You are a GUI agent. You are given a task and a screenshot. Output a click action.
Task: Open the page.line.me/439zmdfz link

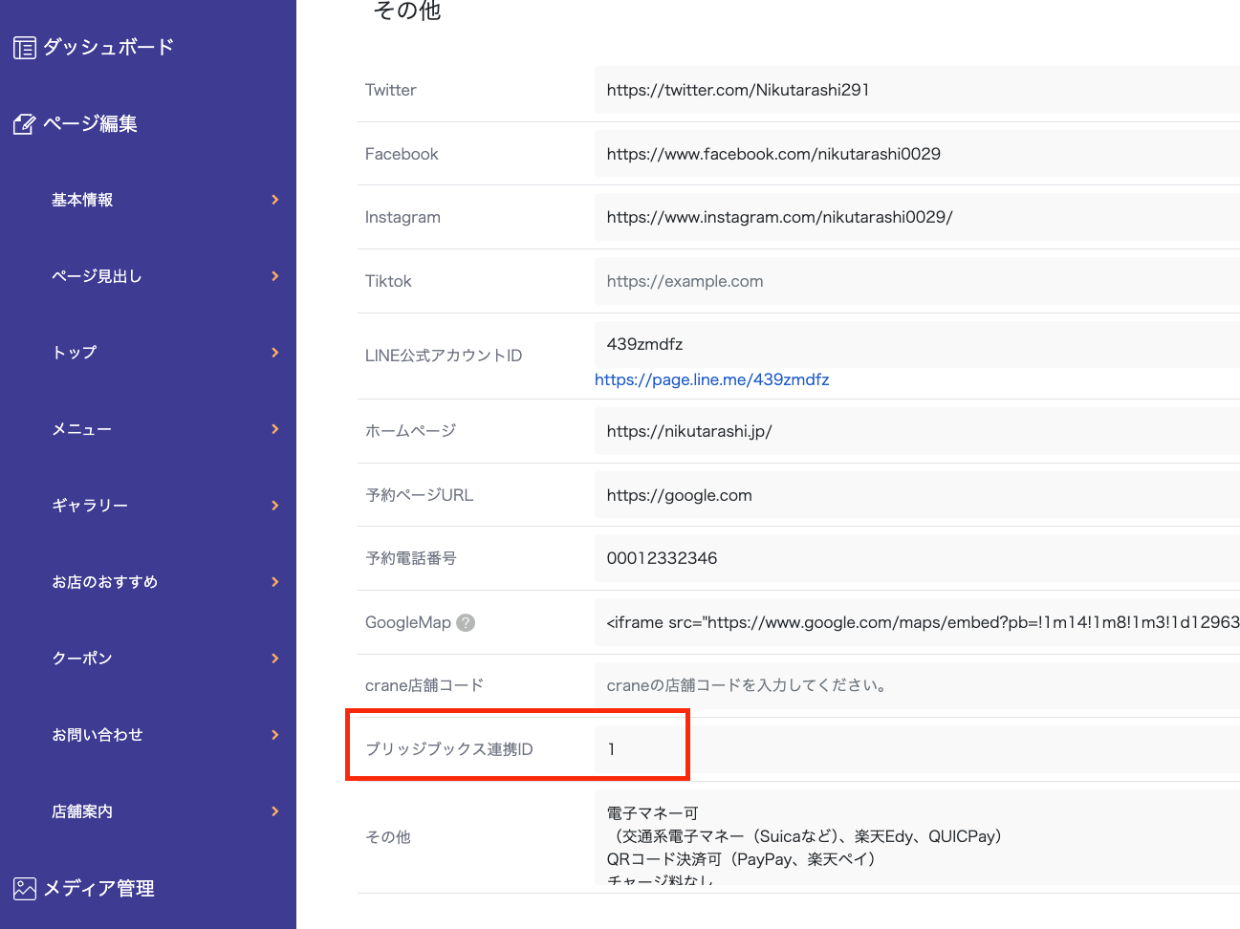coord(711,379)
